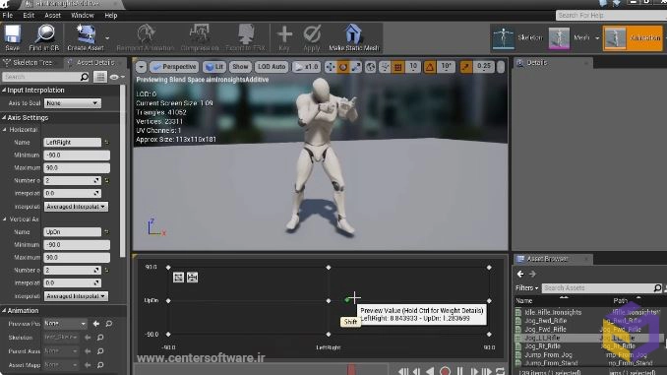Open vertical interpolation type dropdown

(x=76, y=296)
